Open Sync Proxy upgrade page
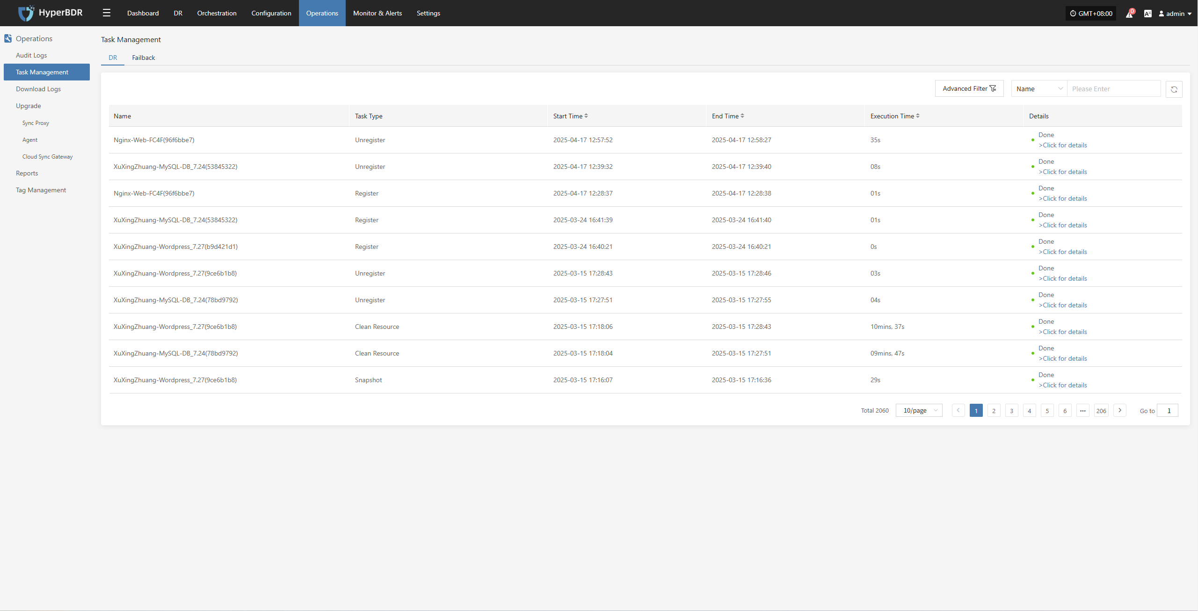 (36, 123)
